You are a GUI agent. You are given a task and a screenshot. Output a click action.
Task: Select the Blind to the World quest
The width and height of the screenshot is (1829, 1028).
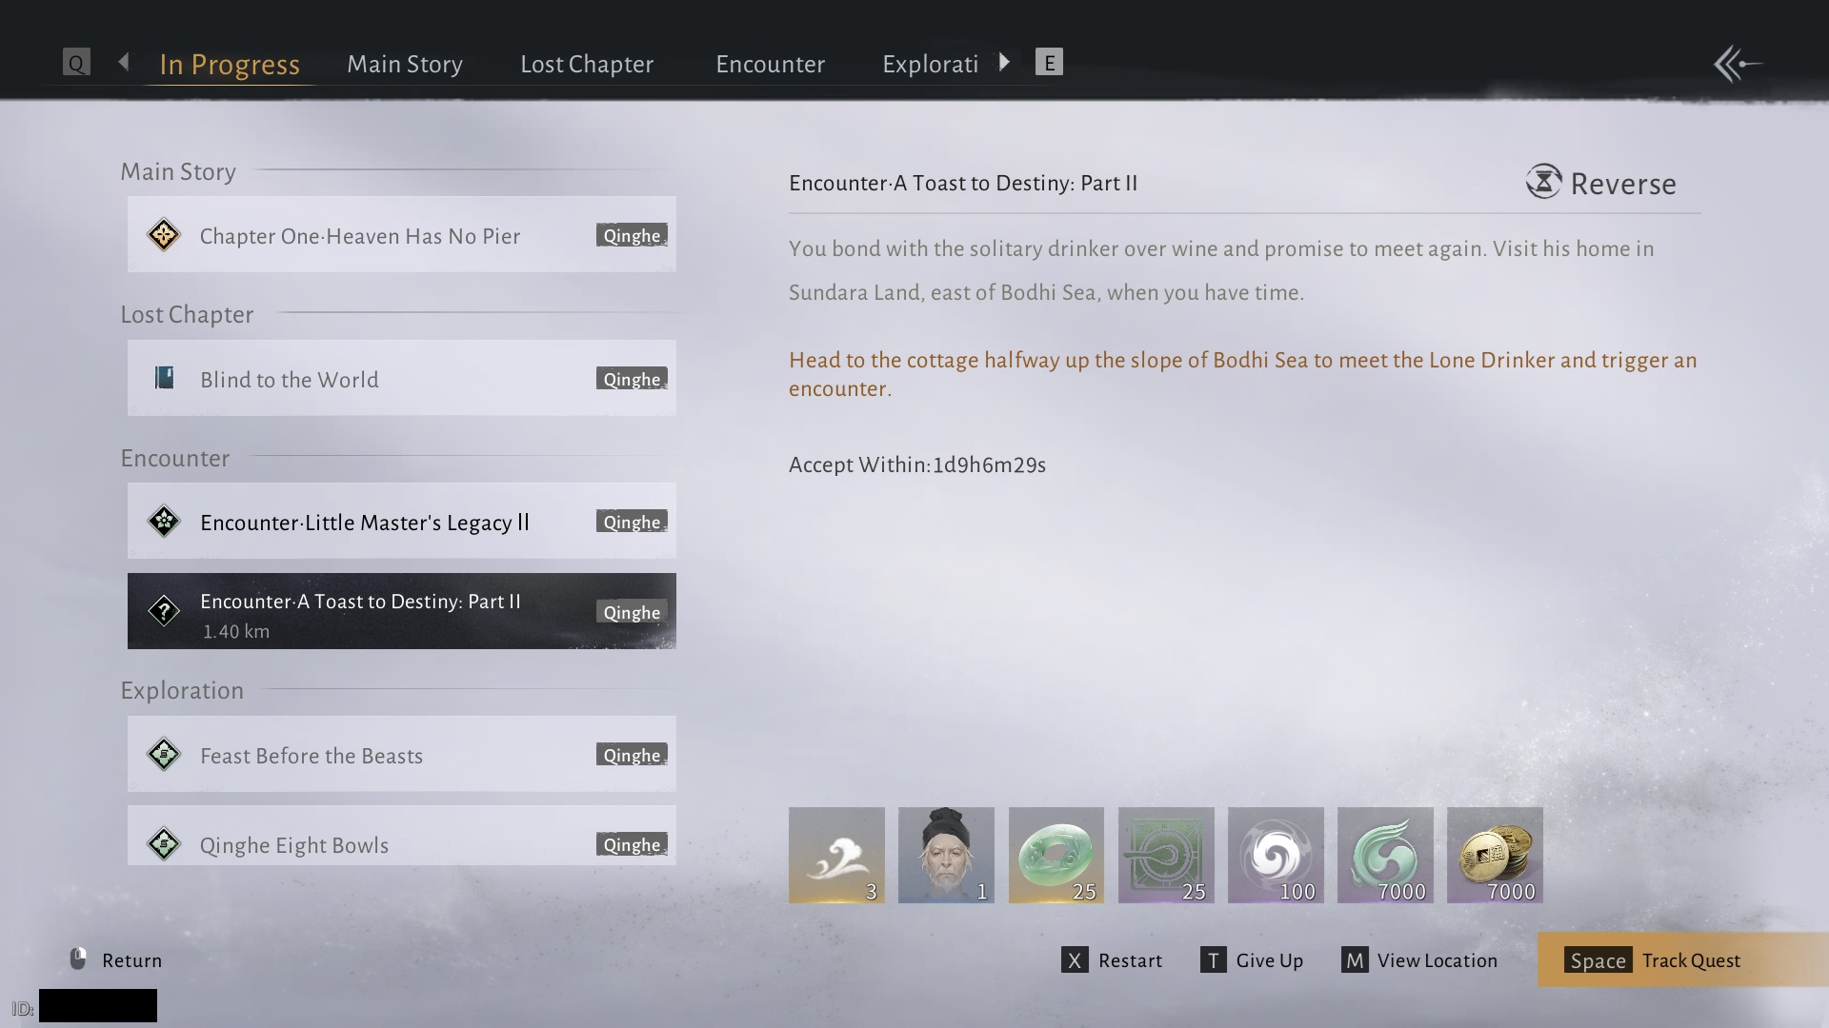[x=401, y=379]
